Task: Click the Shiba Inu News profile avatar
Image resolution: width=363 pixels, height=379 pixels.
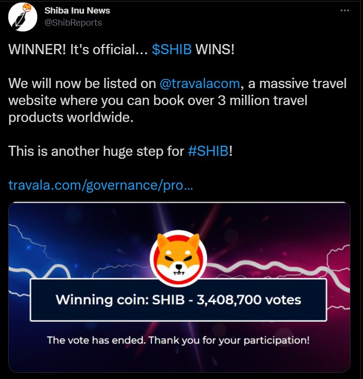Action: click(22, 16)
